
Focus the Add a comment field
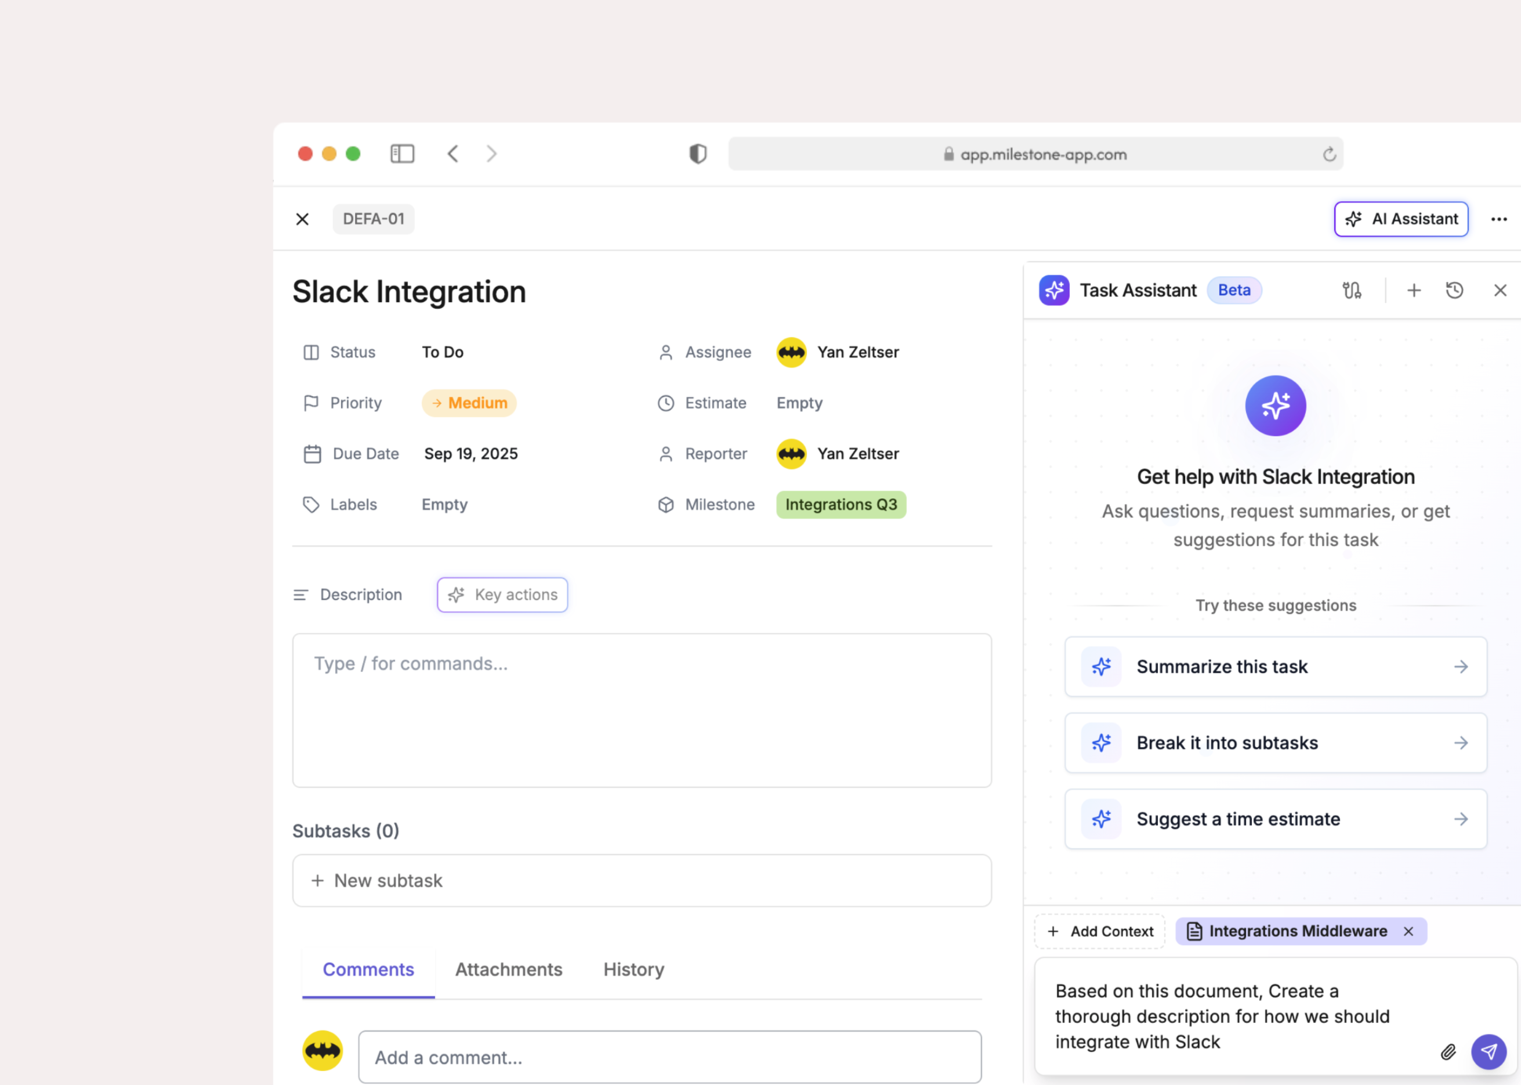[x=670, y=1057]
